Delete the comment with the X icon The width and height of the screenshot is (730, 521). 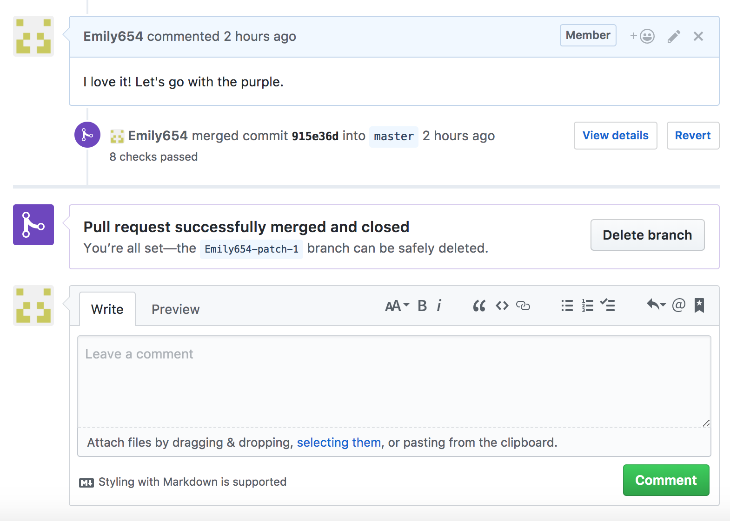click(698, 36)
